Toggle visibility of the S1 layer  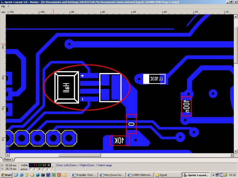(35, 165)
